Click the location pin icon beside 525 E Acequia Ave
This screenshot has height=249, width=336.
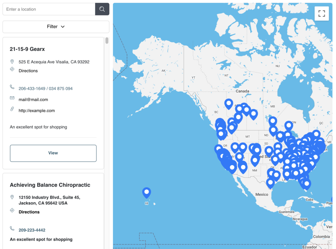click(12, 61)
